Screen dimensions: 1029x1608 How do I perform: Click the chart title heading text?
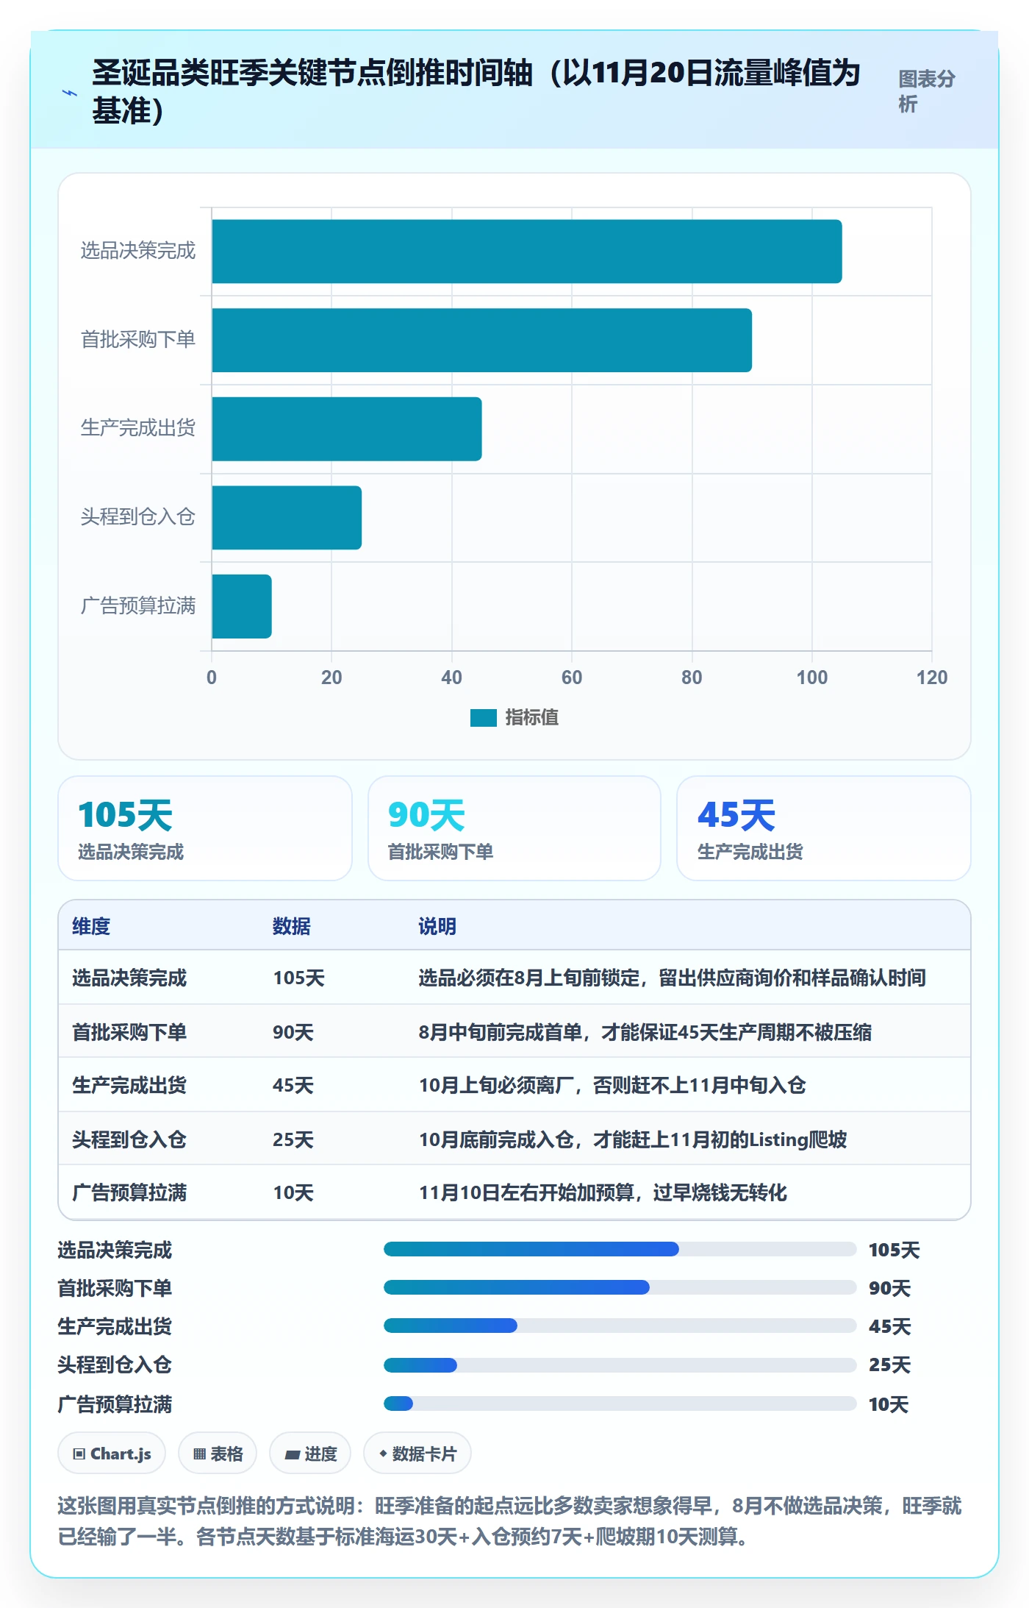(x=476, y=91)
